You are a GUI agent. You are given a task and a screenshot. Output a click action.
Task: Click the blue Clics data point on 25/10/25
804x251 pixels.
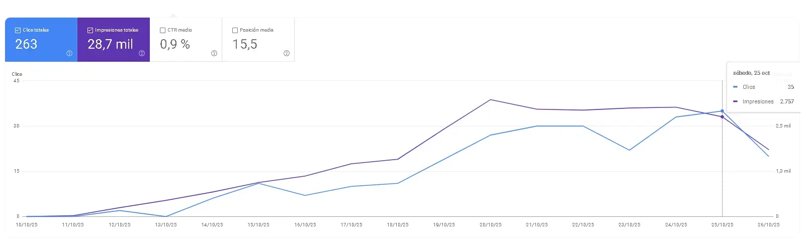722,111
